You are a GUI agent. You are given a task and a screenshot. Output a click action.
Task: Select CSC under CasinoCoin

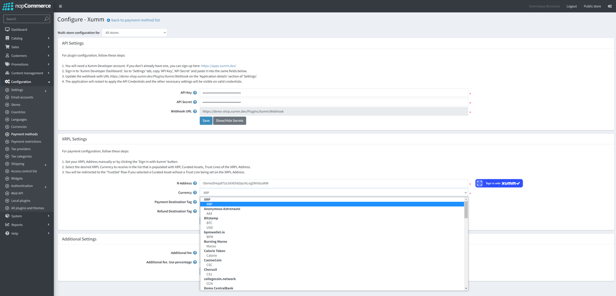332,265
